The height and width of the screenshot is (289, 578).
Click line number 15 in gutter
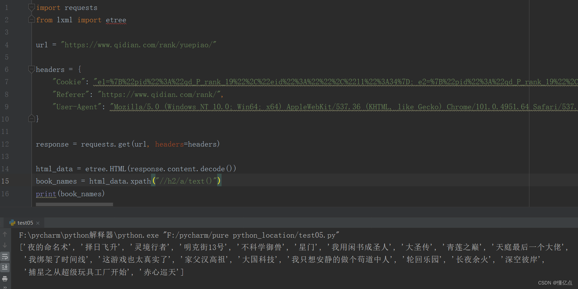5,181
